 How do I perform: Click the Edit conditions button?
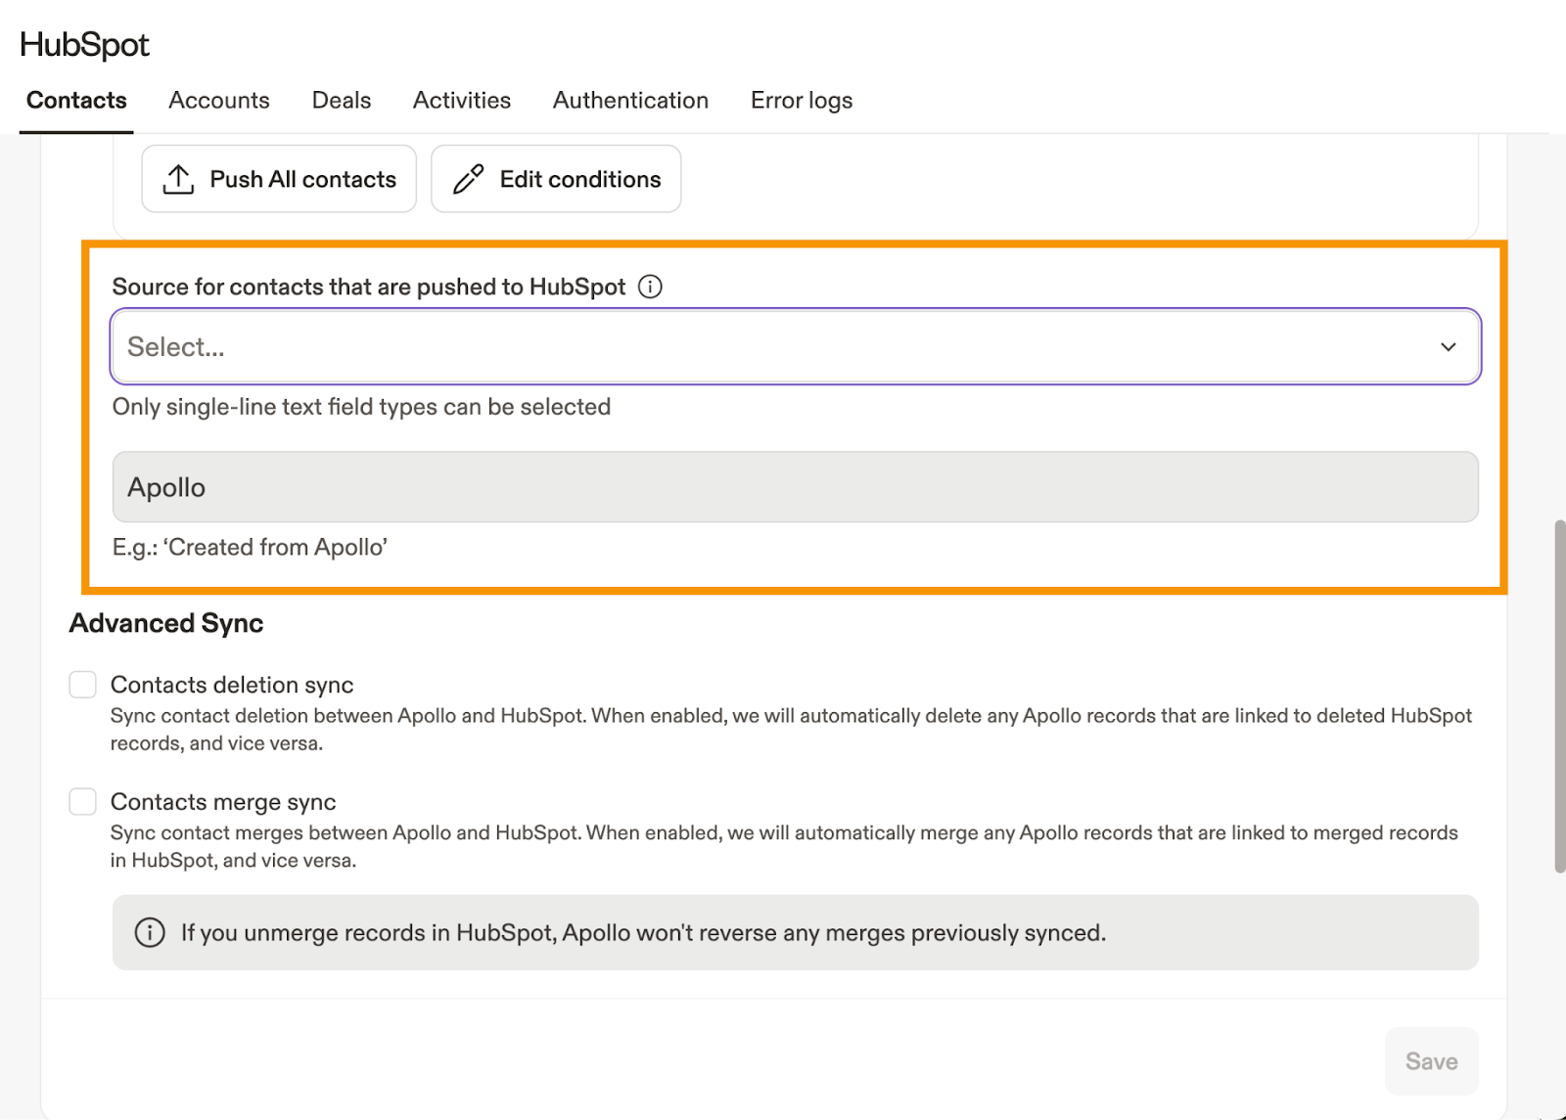(x=556, y=179)
